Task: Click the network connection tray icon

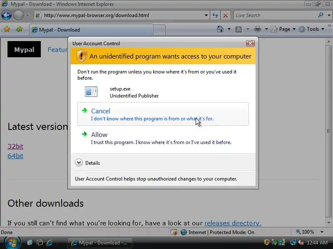Action: pyautogui.click(x=293, y=242)
